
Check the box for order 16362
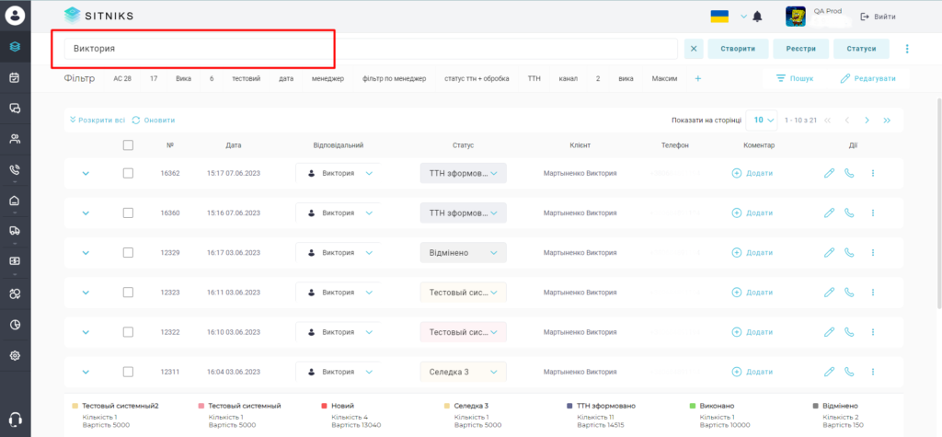pos(128,173)
